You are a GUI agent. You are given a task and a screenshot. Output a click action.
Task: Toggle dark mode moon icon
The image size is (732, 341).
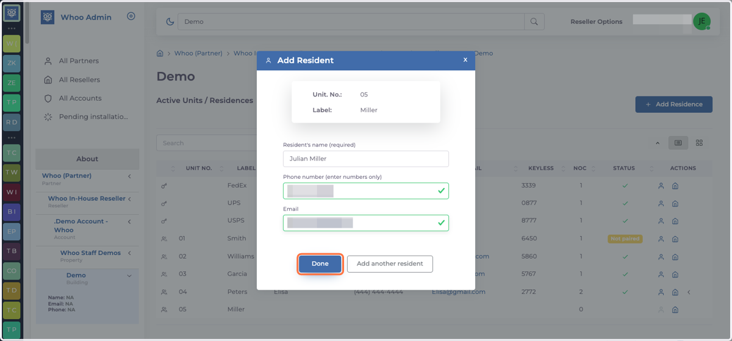170,21
